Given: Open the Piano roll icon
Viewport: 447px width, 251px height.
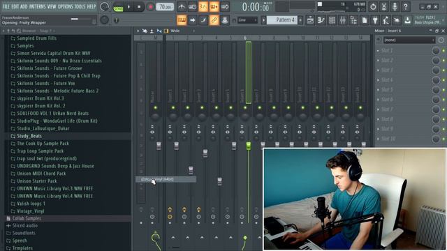Looking at the screenshot, I should [x=321, y=20].
